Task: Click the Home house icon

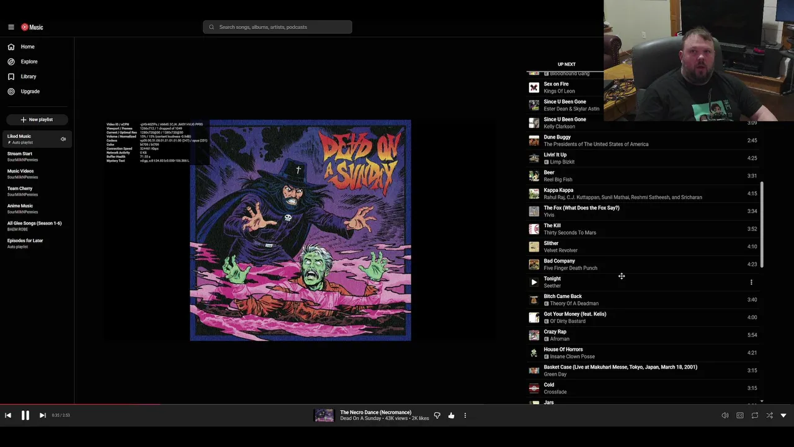Action: [11, 47]
